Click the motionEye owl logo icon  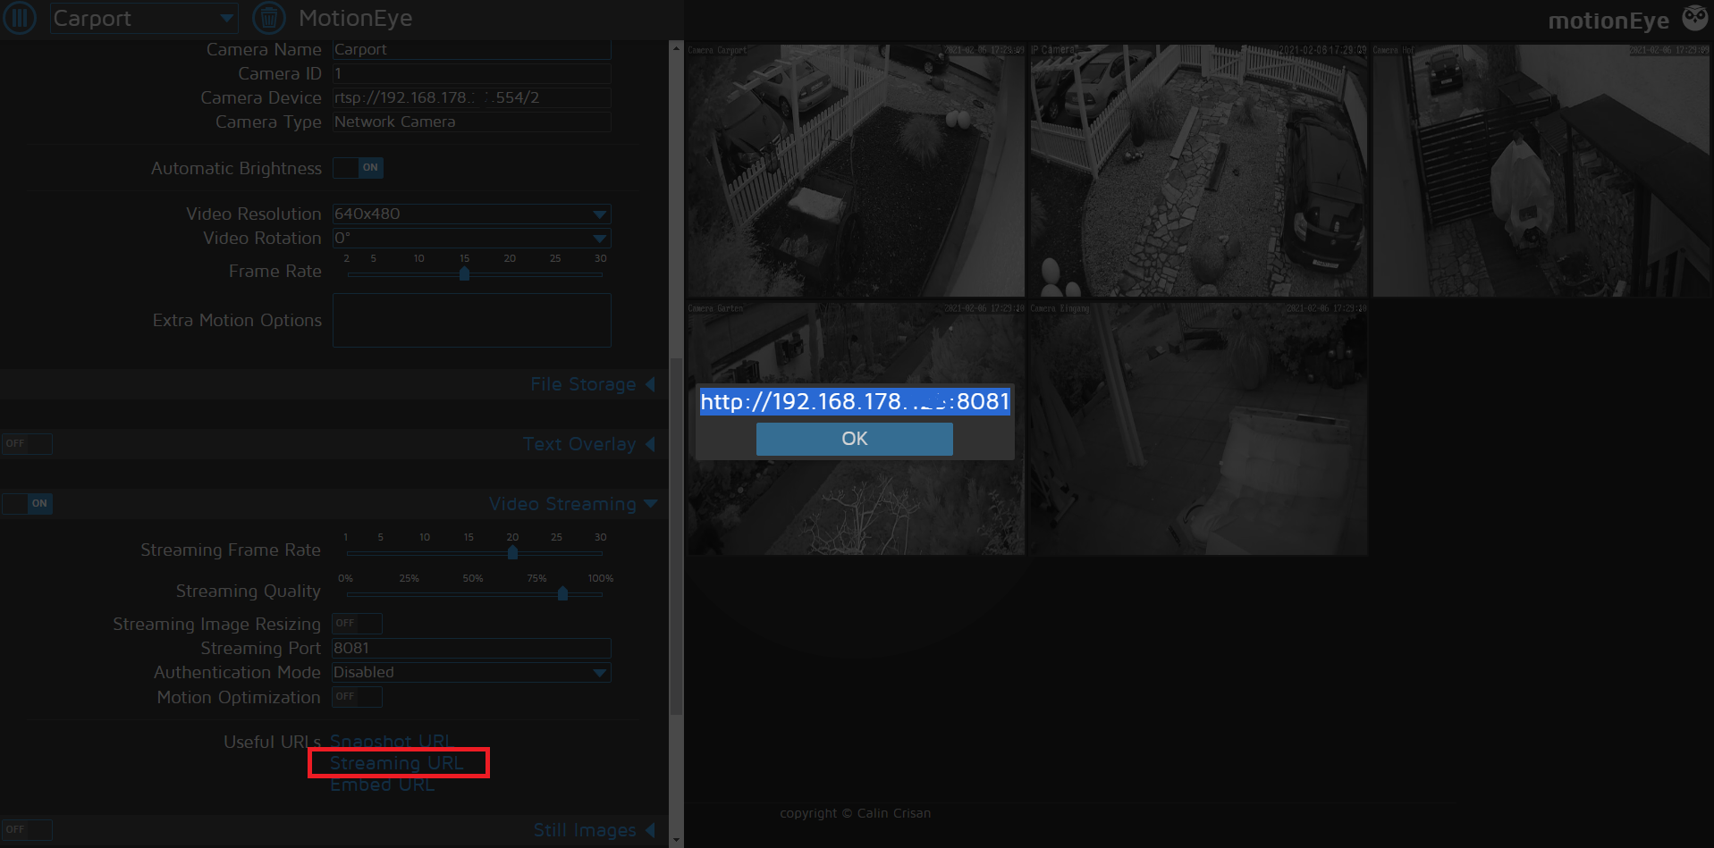click(x=1695, y=19)
